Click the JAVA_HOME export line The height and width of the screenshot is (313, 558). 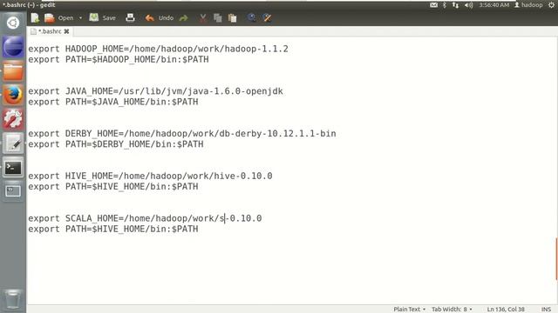155,91
